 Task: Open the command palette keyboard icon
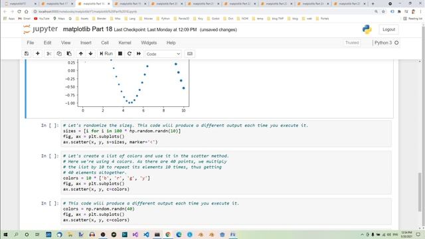[190, 54]
